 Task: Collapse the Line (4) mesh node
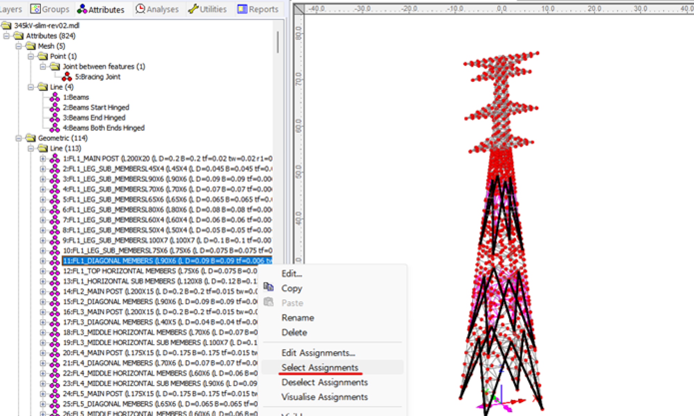coord(31,87)
